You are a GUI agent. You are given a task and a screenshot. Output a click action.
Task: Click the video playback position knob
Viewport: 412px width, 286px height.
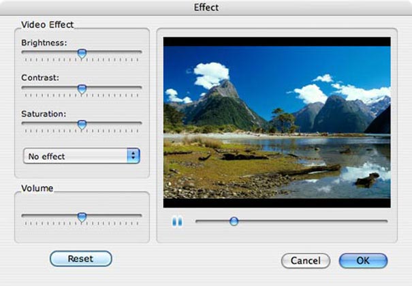234,221
